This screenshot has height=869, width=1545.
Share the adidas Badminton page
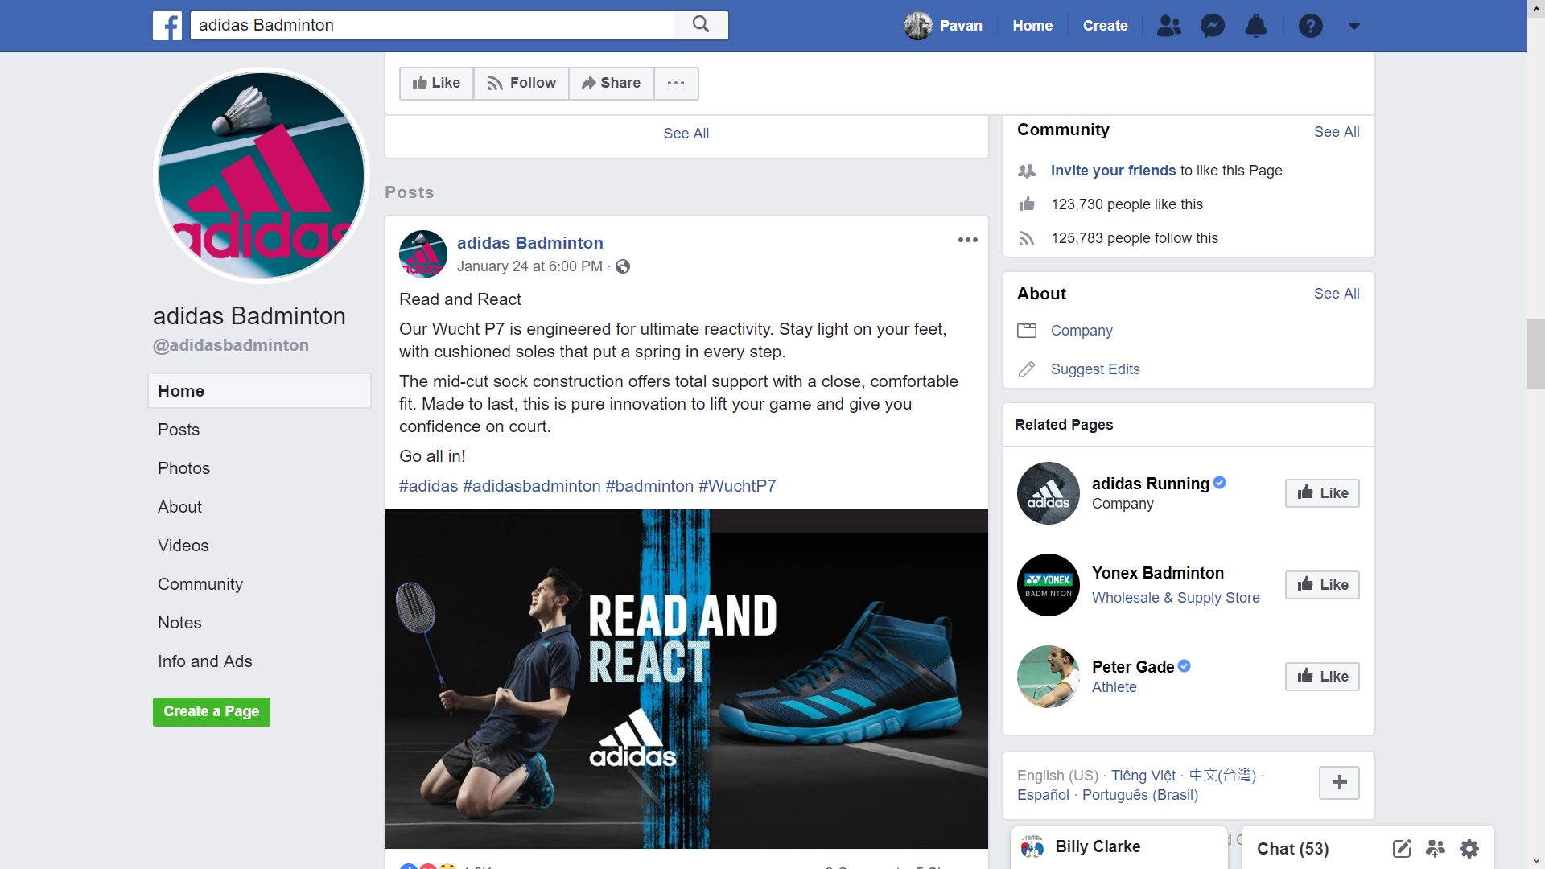(611, 83)
